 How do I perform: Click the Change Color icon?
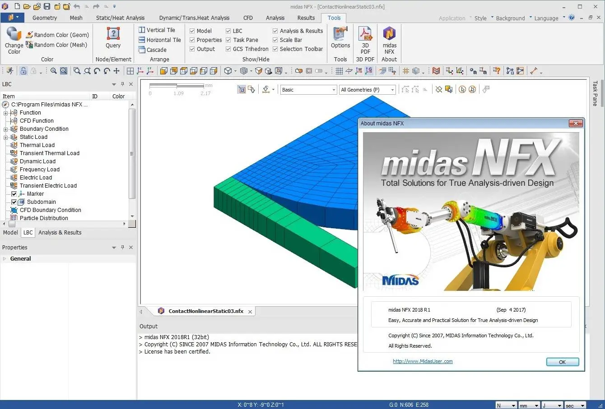(14, 34)
